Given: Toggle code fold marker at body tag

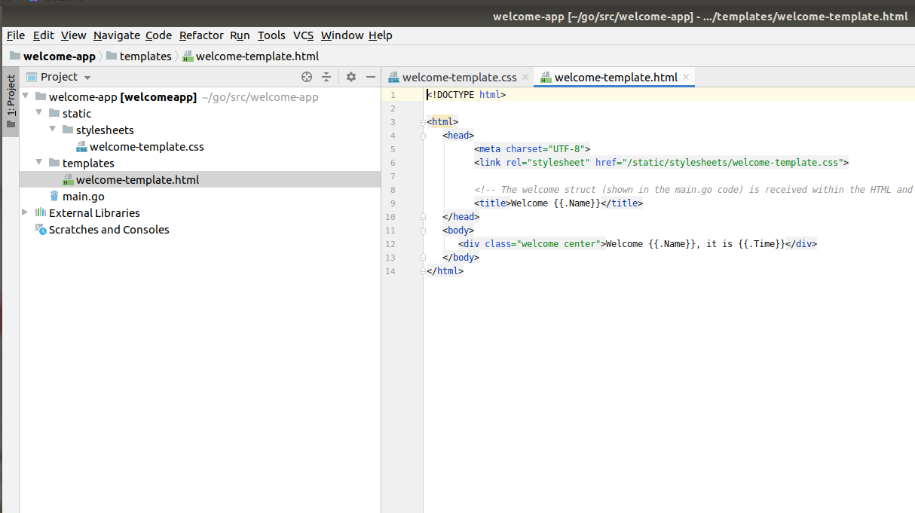Looking at the screenshot, I should [x=424, y=231].
